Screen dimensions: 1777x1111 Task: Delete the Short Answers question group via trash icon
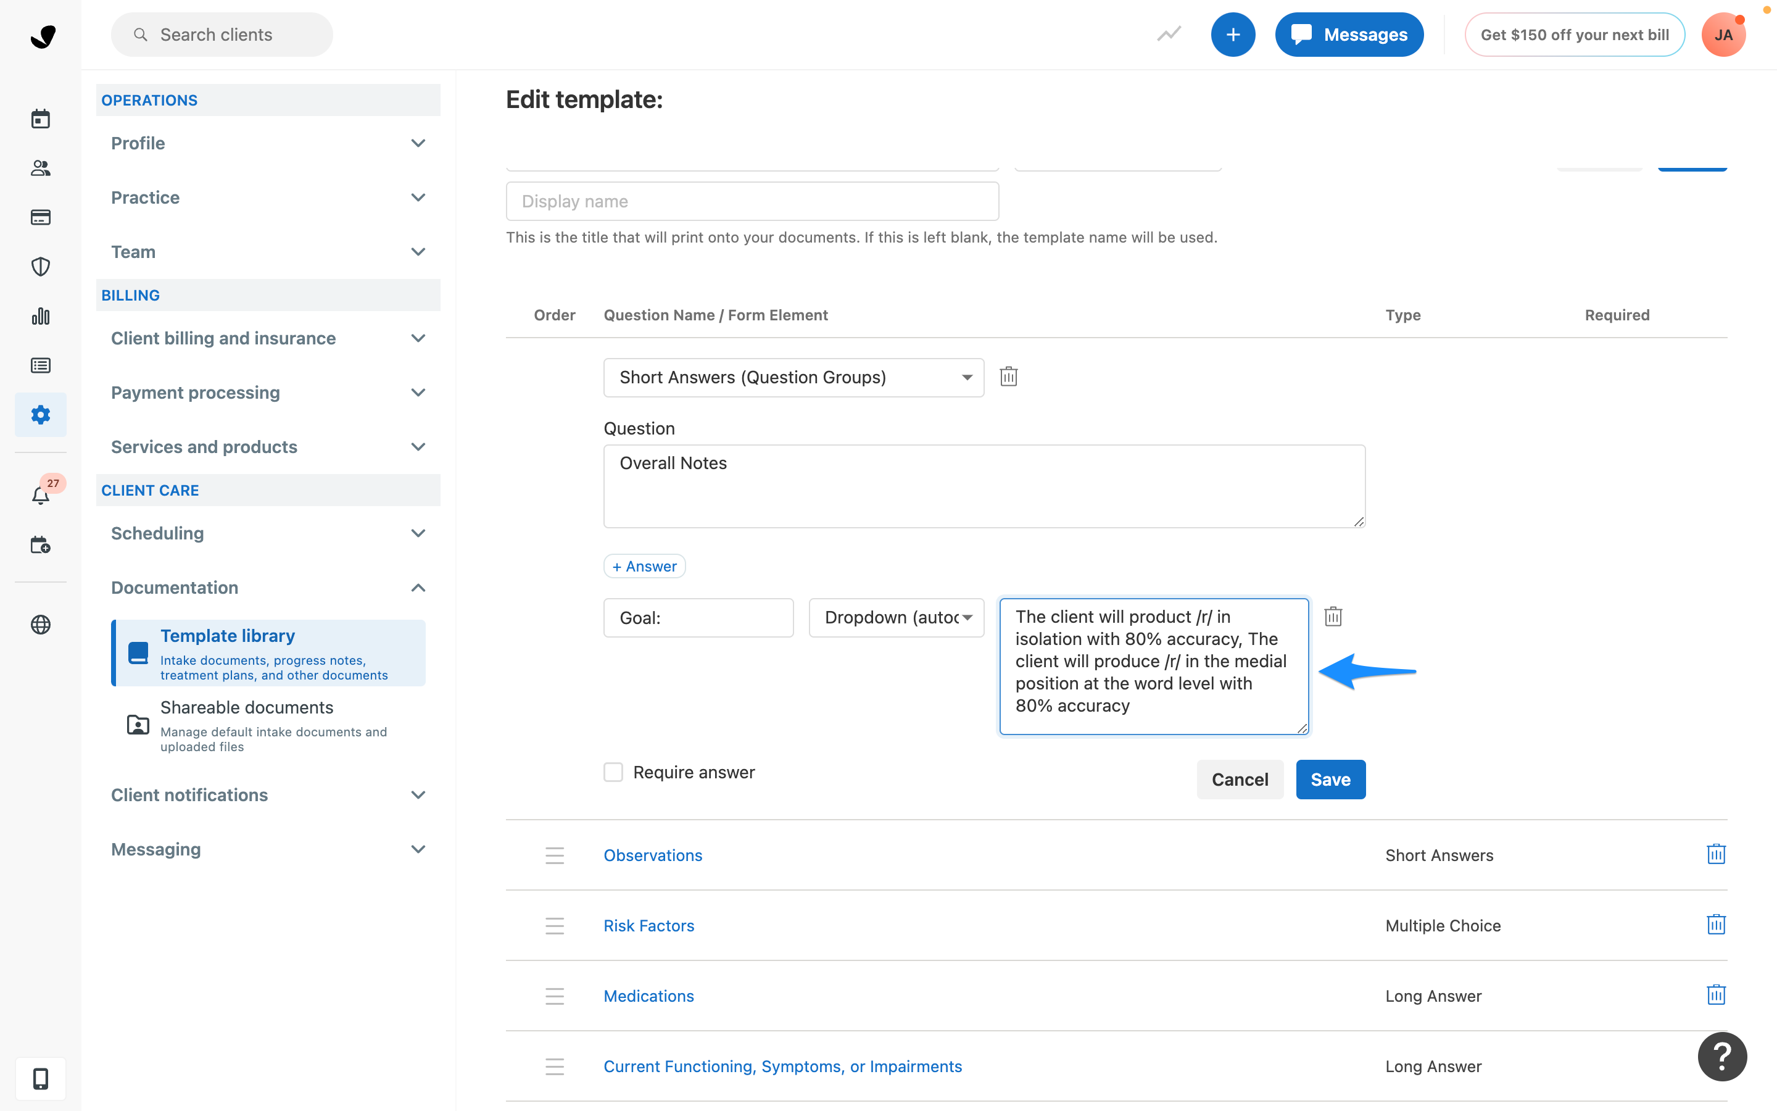pyautogui.click(x=1008, y=375)
